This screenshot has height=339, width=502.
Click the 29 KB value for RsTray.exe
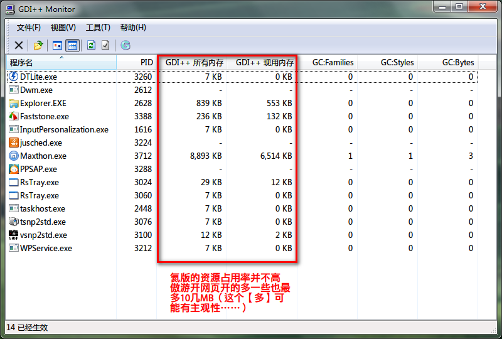(x=211, y=182)
